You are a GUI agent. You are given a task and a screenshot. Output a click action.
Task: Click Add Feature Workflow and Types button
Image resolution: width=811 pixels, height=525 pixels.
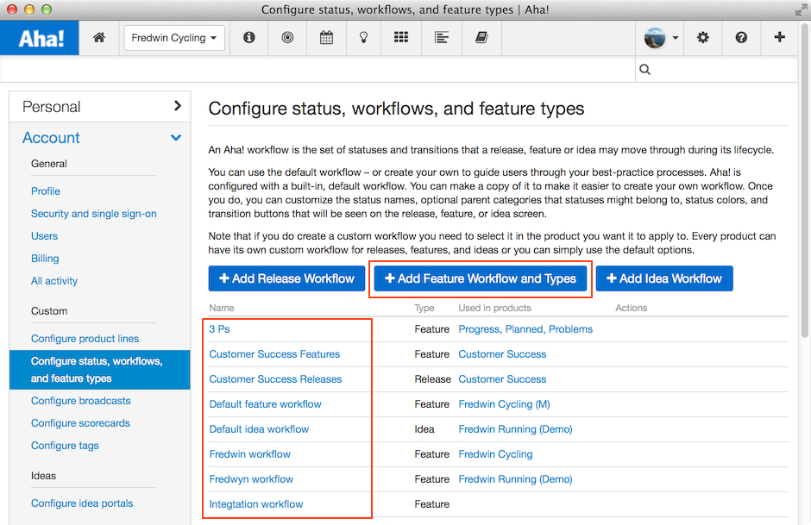pyautogui.click(x=481, y=278)
